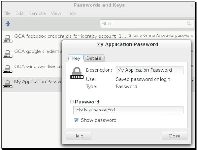Click the large padlock icon in the dialog

[x=77, y=75]
